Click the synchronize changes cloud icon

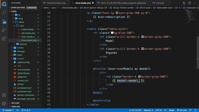point(18,110)
